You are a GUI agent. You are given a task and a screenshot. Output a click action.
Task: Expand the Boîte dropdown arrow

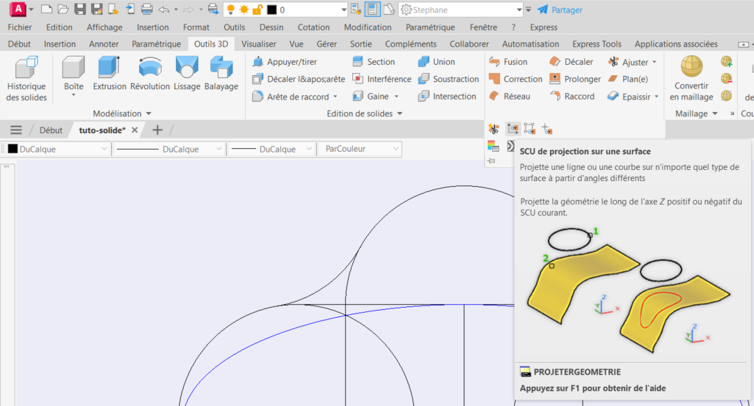(x=73, y=95)
